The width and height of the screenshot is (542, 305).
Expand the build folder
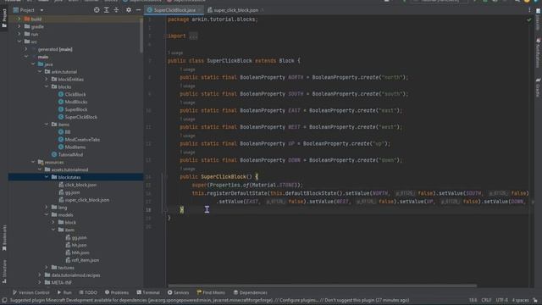[x=19, y=19]
